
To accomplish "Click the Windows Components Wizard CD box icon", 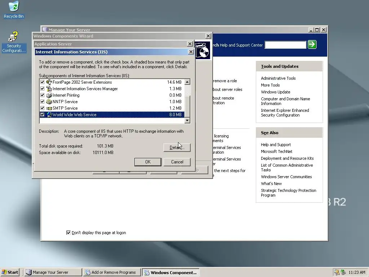I will pos(203,50).
